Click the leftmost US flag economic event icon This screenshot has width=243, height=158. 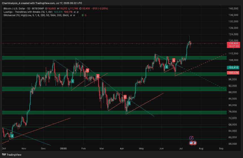(x=191, y=143)
